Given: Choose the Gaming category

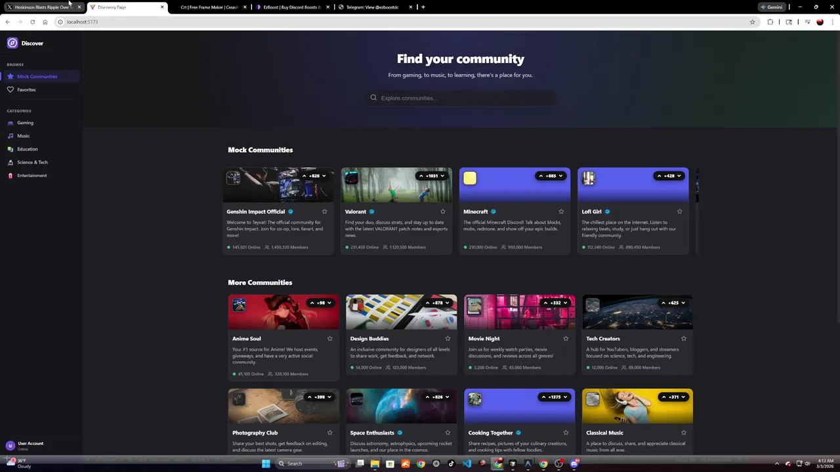Looking at the screenshot, I should click(41, 123).
